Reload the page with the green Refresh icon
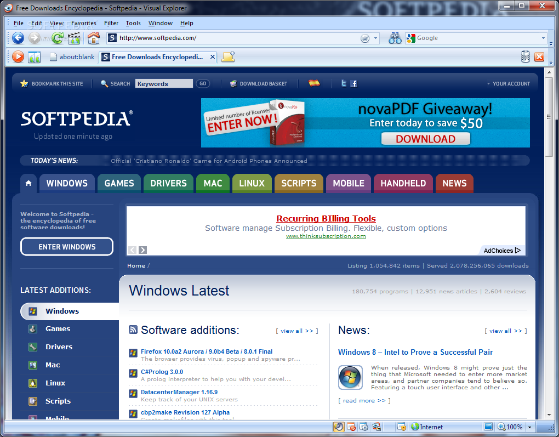 click(57, 38)
